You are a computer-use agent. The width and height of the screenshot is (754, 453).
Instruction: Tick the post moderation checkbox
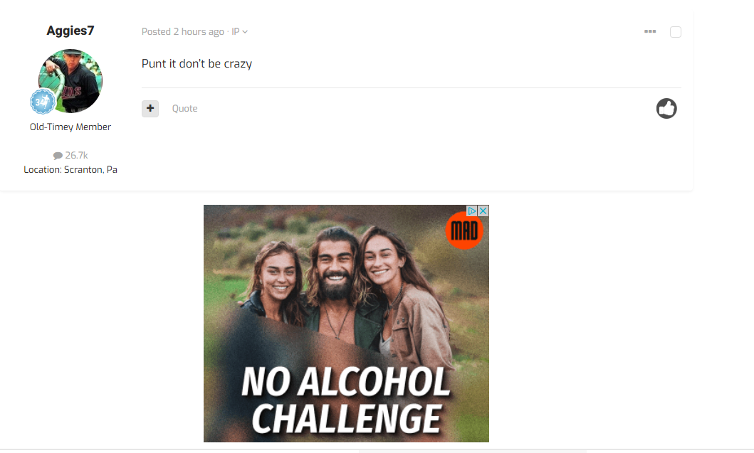tap(676, 32)
